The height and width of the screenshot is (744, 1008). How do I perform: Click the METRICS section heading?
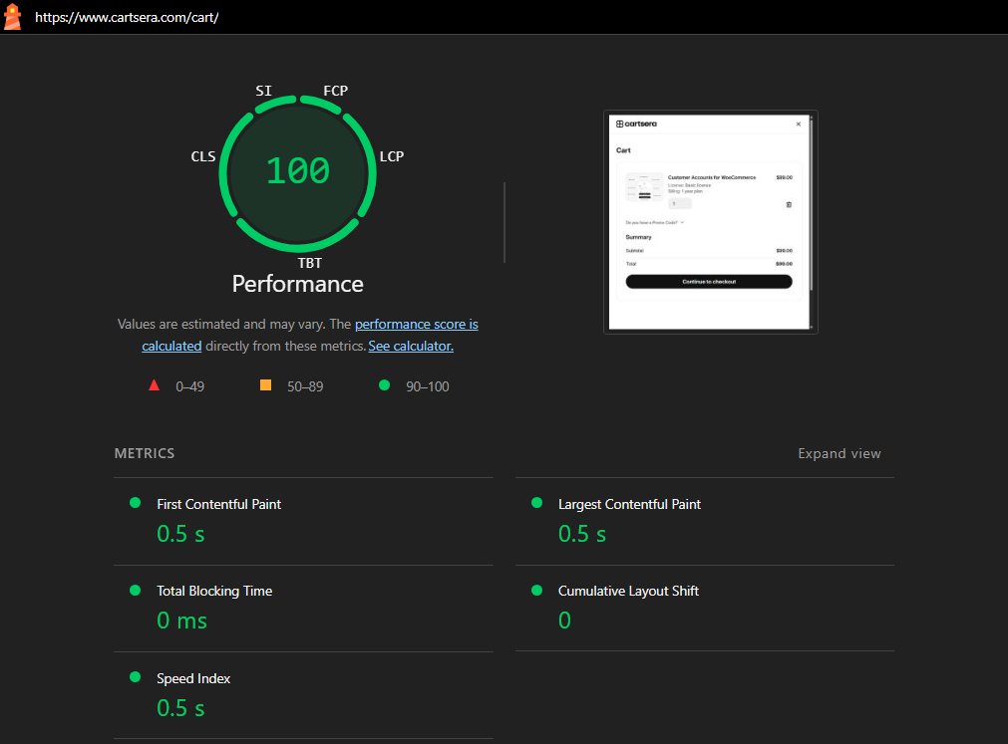click(x=145, y=453)
